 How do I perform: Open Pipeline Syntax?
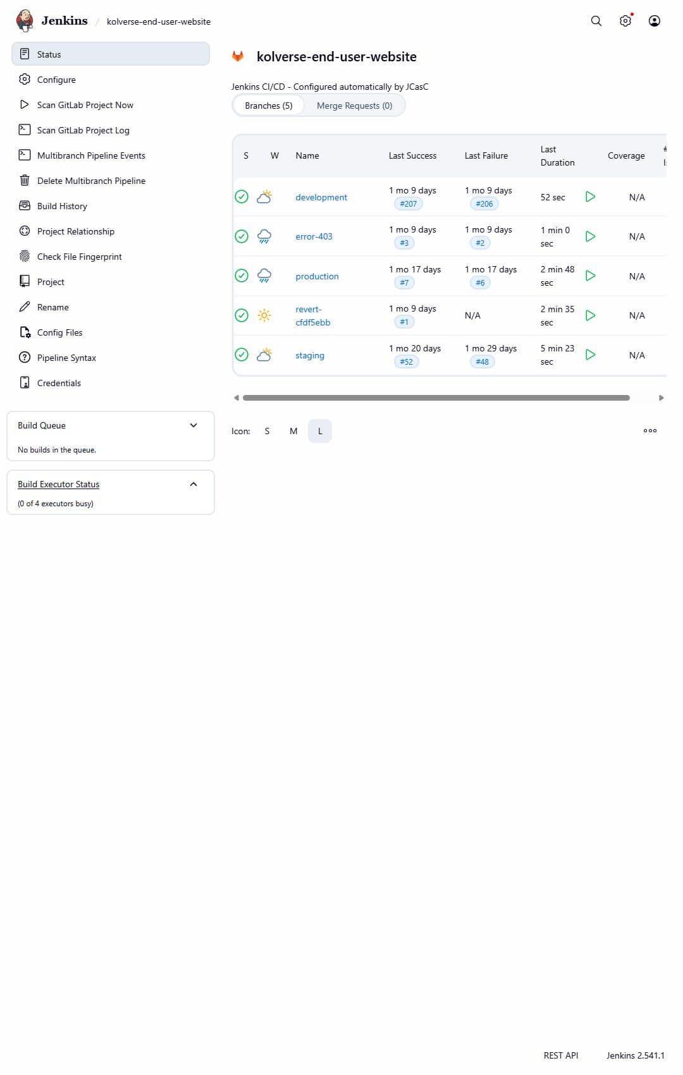pos(111,358)
